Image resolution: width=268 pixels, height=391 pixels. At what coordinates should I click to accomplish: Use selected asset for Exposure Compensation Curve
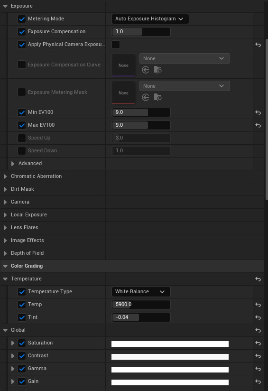[145, 70]
